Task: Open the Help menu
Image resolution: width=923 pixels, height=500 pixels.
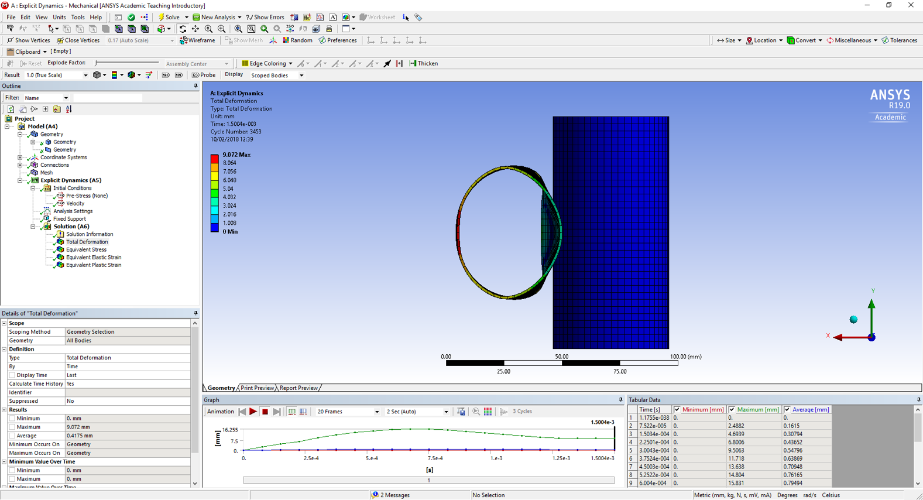Action: [x=95, y=18]
